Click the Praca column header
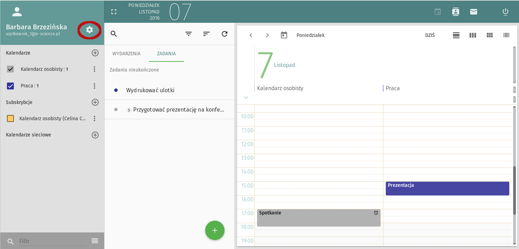 393,88
